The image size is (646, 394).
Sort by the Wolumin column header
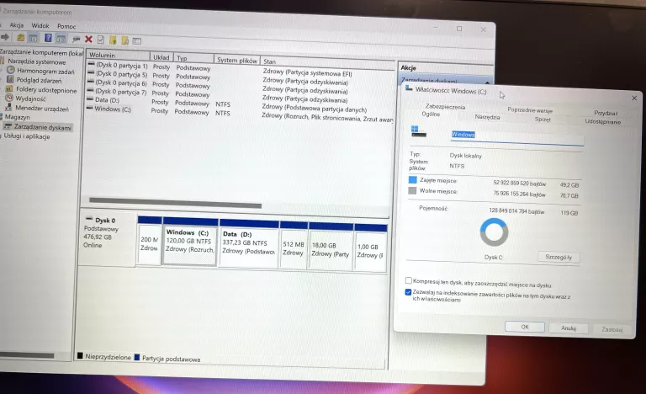(x=117, y=56)
